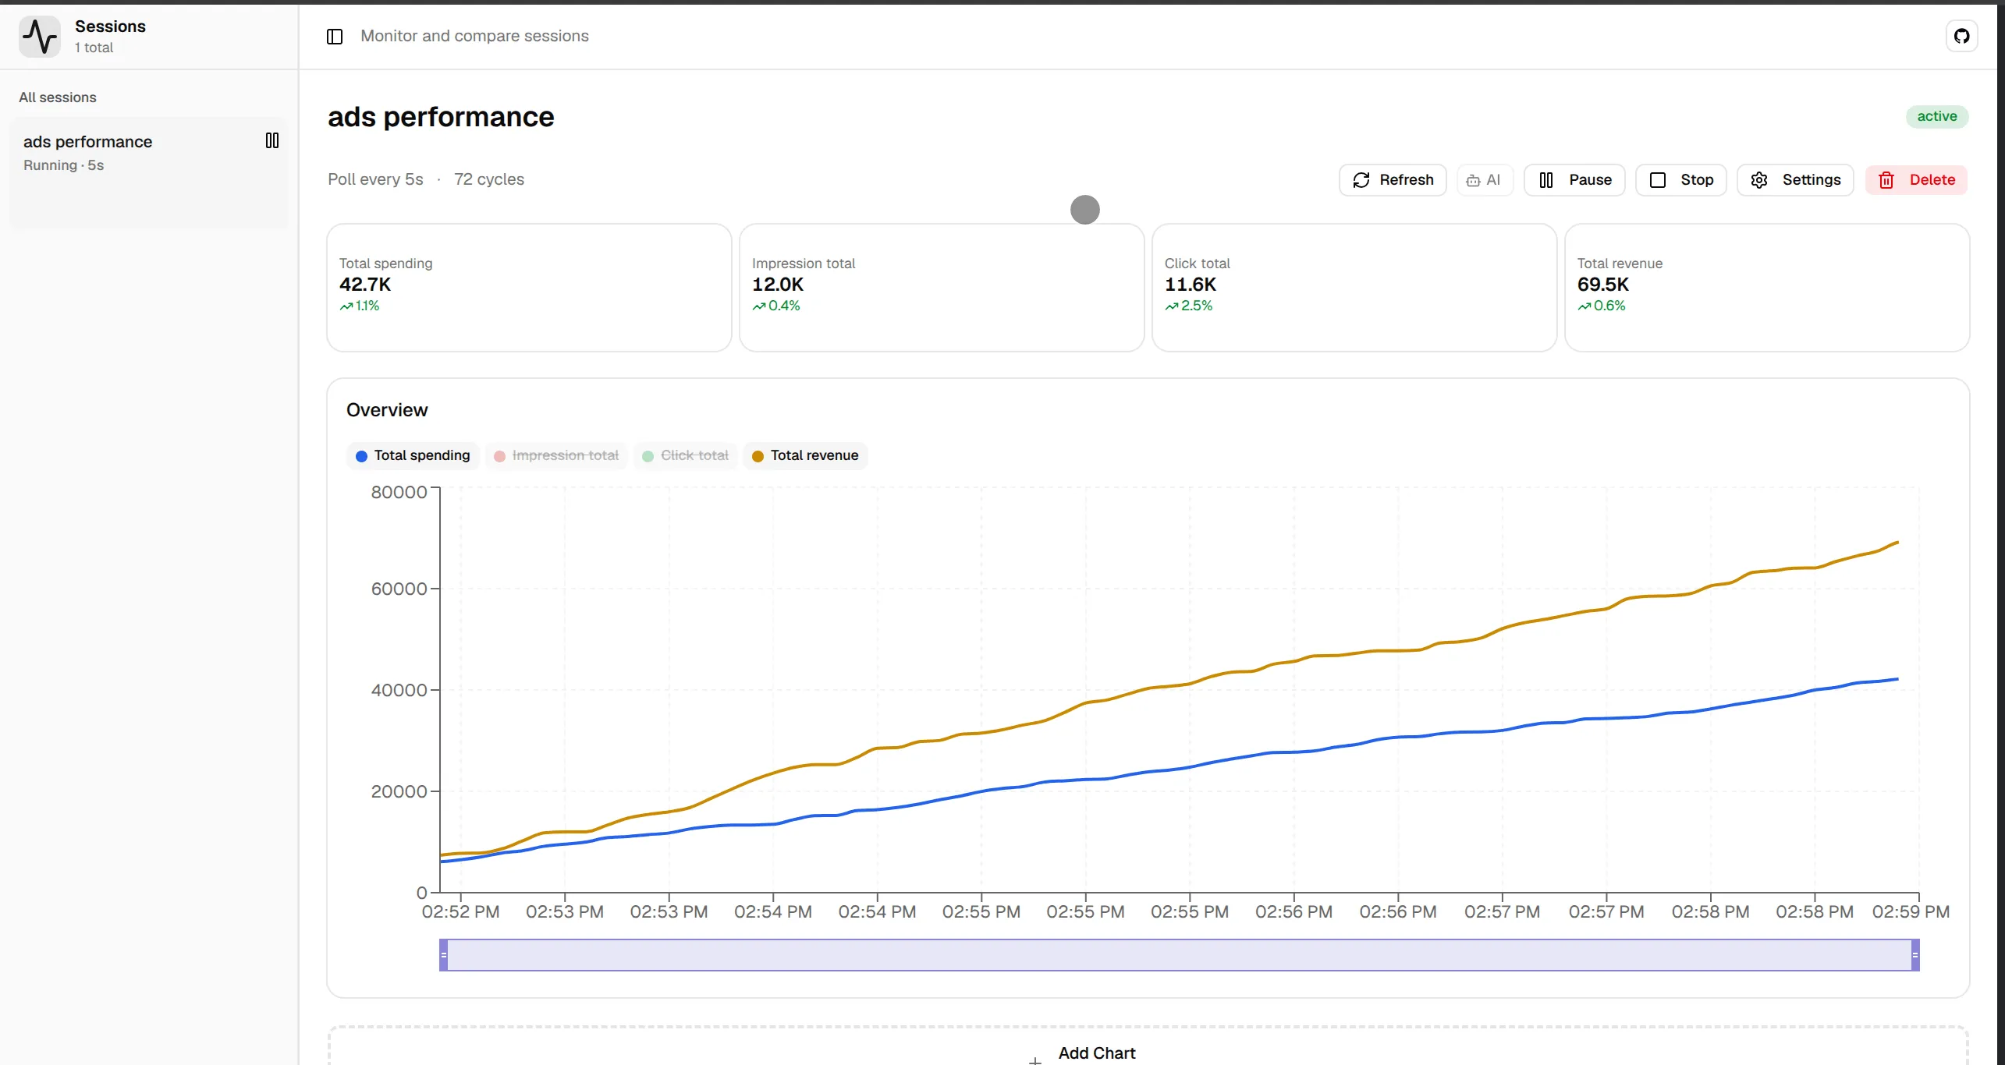Open session Settings
Image resolution: width=2005 pixels, height=1065 pixels.
point(1795,180)
